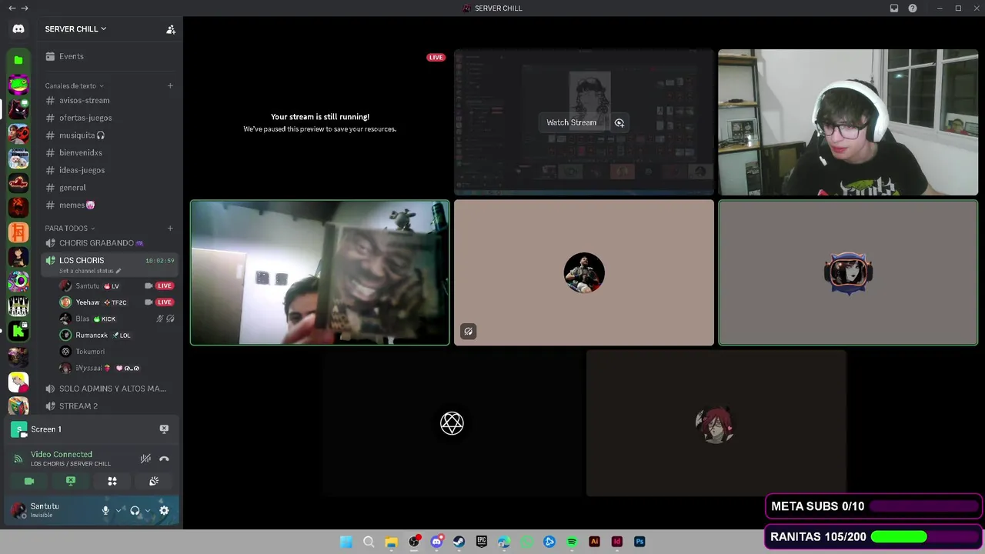Open Epic Games Launcher from taskbar

[x=482, y=542]
